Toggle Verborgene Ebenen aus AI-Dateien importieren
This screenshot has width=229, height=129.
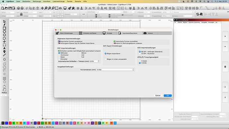point(59,43)
